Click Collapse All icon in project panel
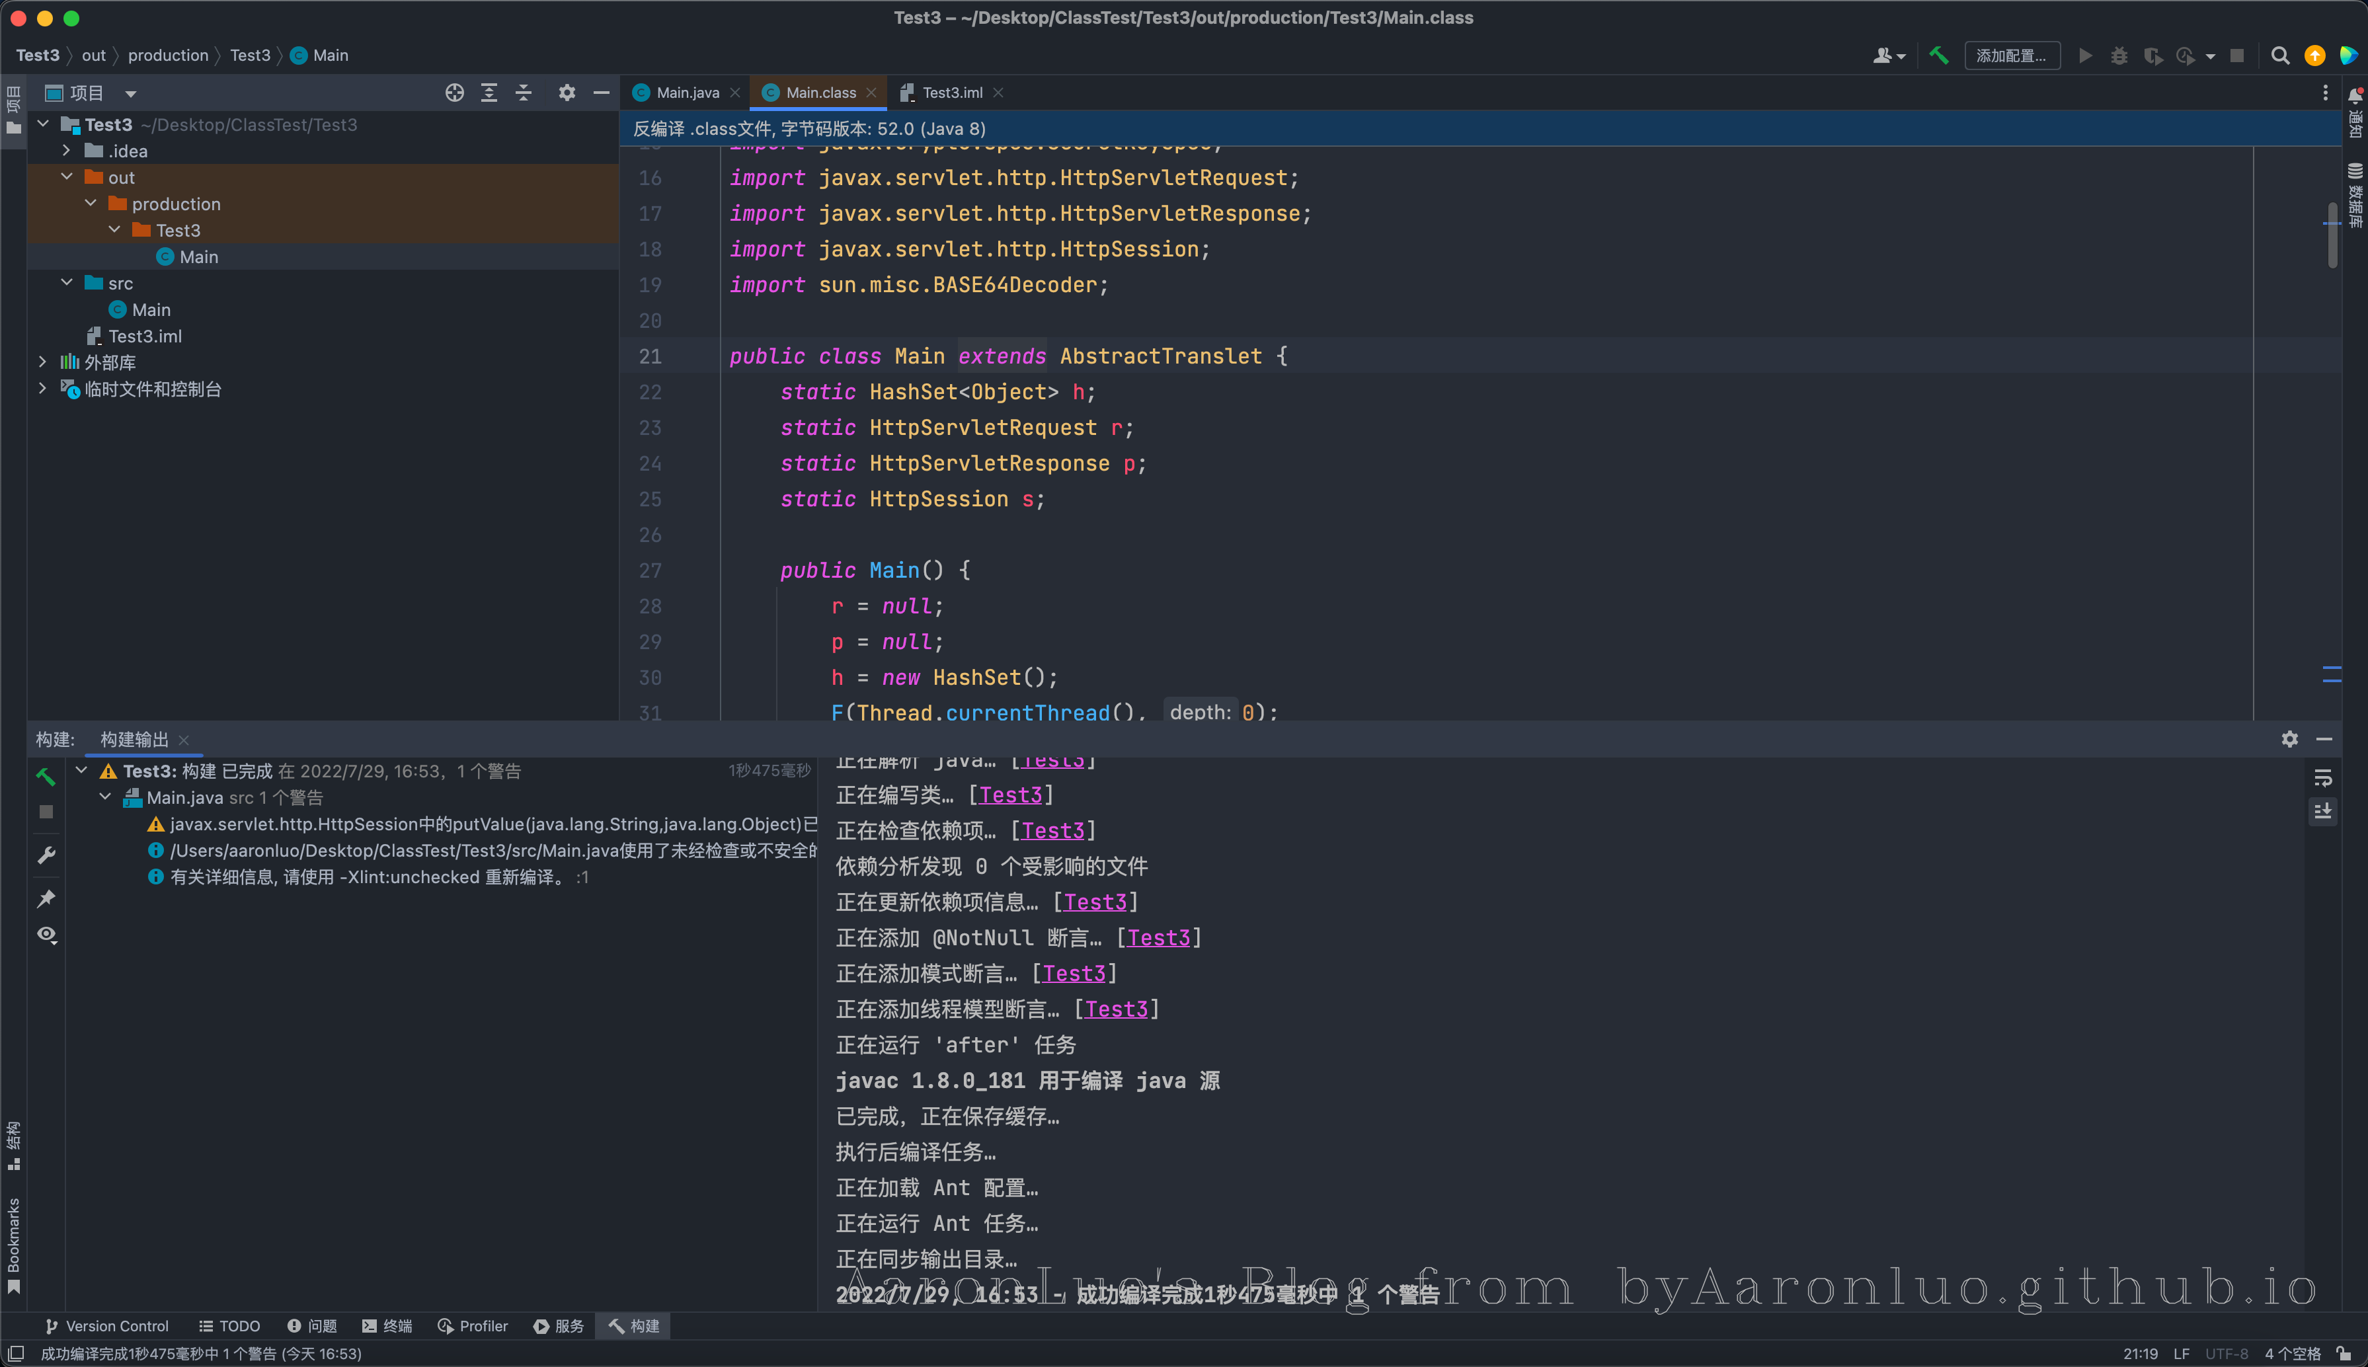Image resolution: width=2368 pixels, height=1367 pixels. 524,92
